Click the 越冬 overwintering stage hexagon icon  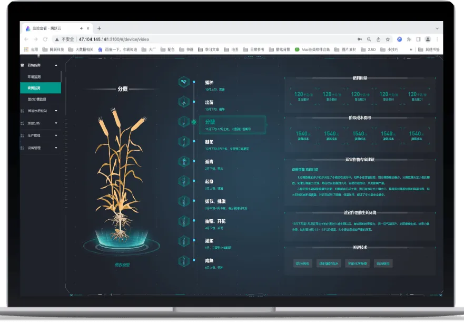184,141
